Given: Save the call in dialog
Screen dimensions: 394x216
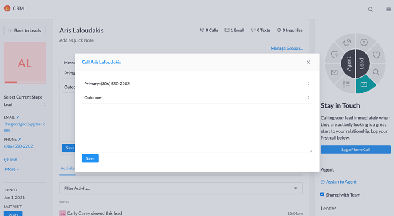Looking at the screenshot, I should click(x=90, y=158).
